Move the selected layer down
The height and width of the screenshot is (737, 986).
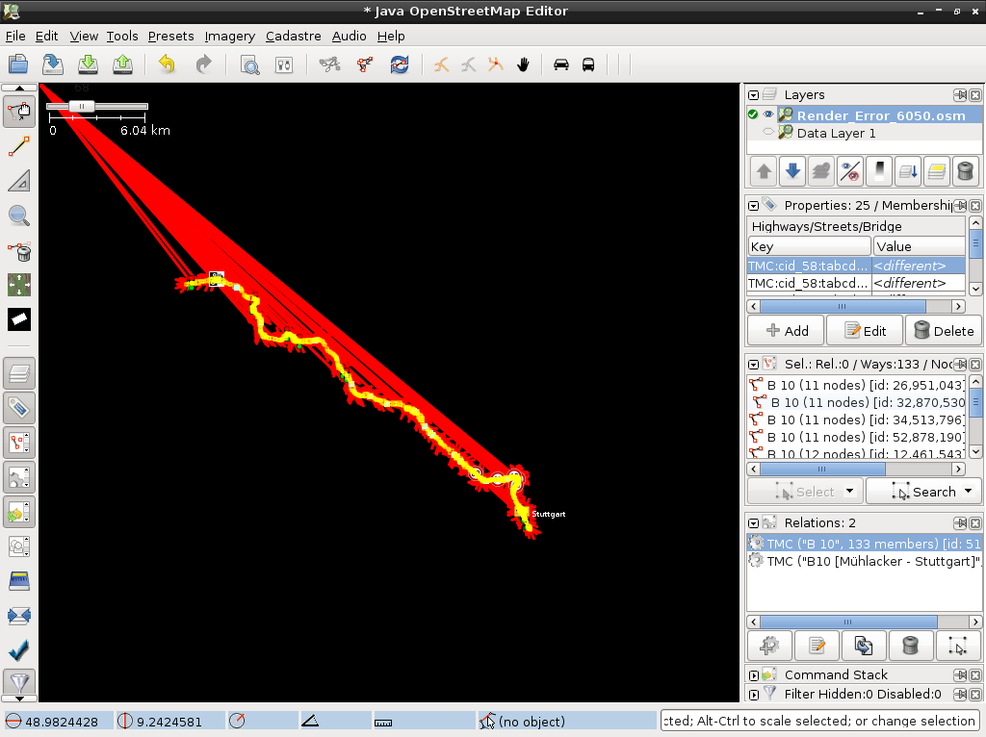(792, 172)
